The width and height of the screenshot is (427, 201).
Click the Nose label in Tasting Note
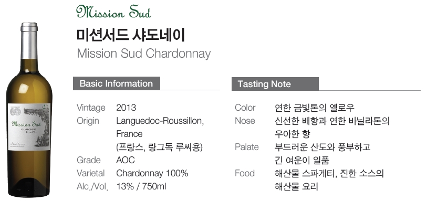(245, 121)
